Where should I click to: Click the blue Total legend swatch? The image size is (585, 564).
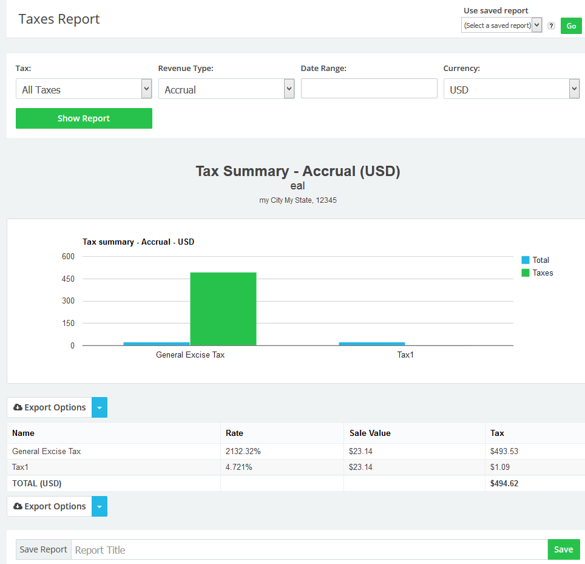tap(526, 260)
